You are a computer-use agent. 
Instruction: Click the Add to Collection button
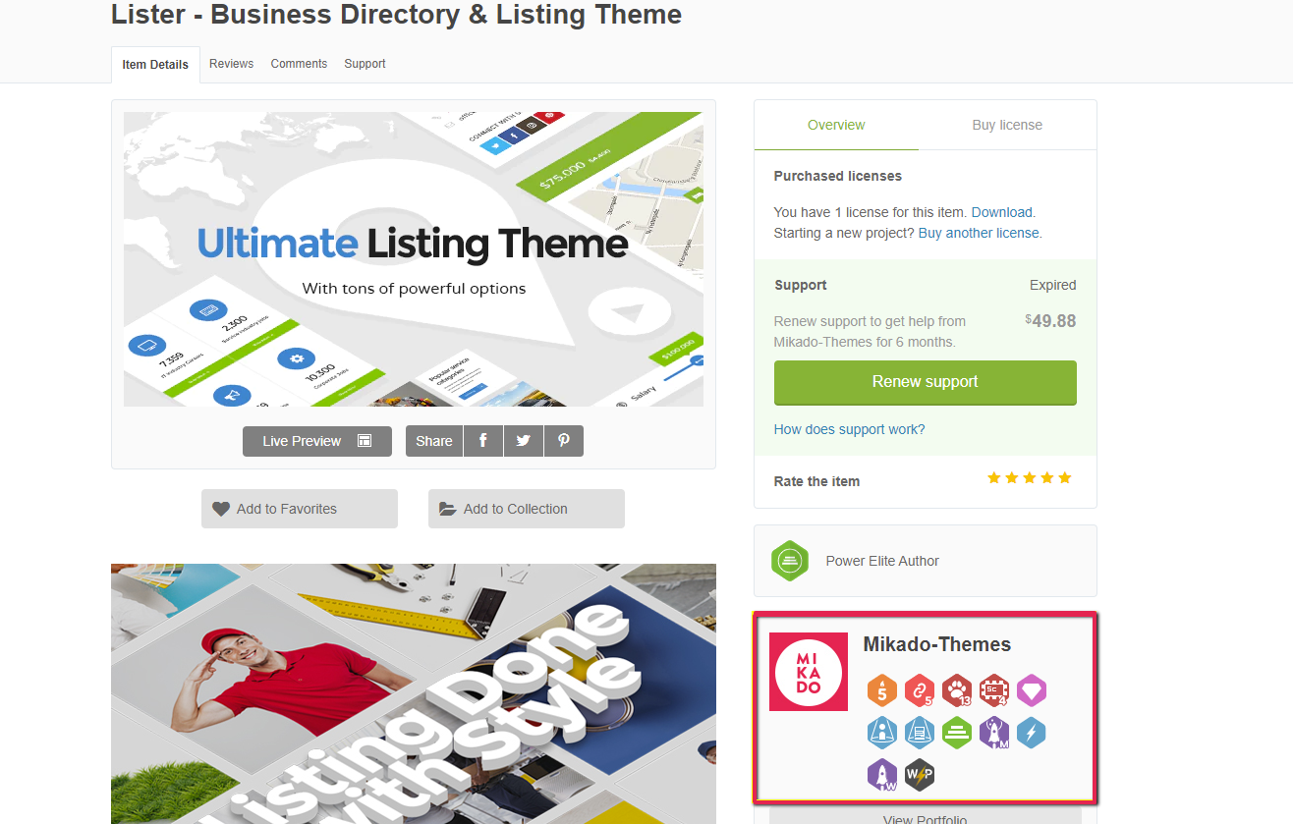pyautogui.click(x=526, y=509)
